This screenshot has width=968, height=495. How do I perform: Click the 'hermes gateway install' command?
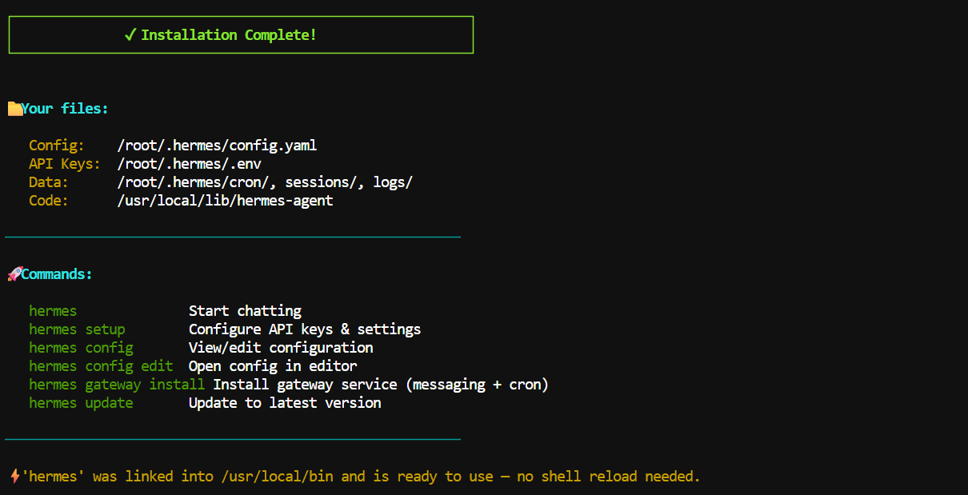point(117,385)
